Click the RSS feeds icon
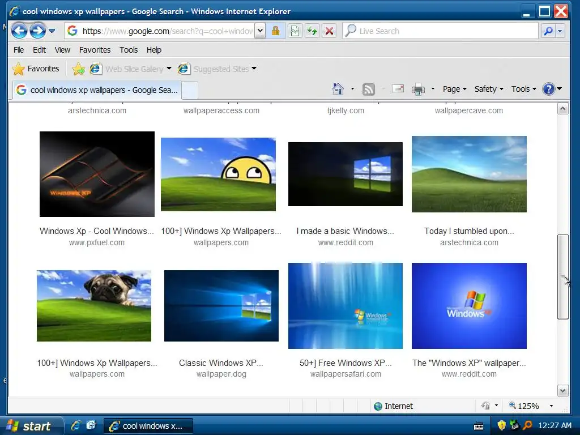Screen dimensions: 580x435 (x=368, y=89)
